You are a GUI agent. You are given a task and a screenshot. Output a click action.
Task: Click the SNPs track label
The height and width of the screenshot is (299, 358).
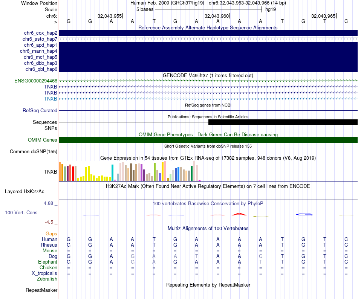[x=51, y=128]
